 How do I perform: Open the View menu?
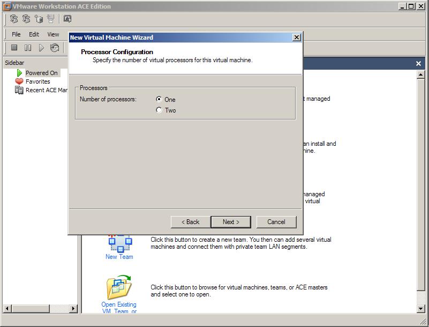(x=53, y=34)
